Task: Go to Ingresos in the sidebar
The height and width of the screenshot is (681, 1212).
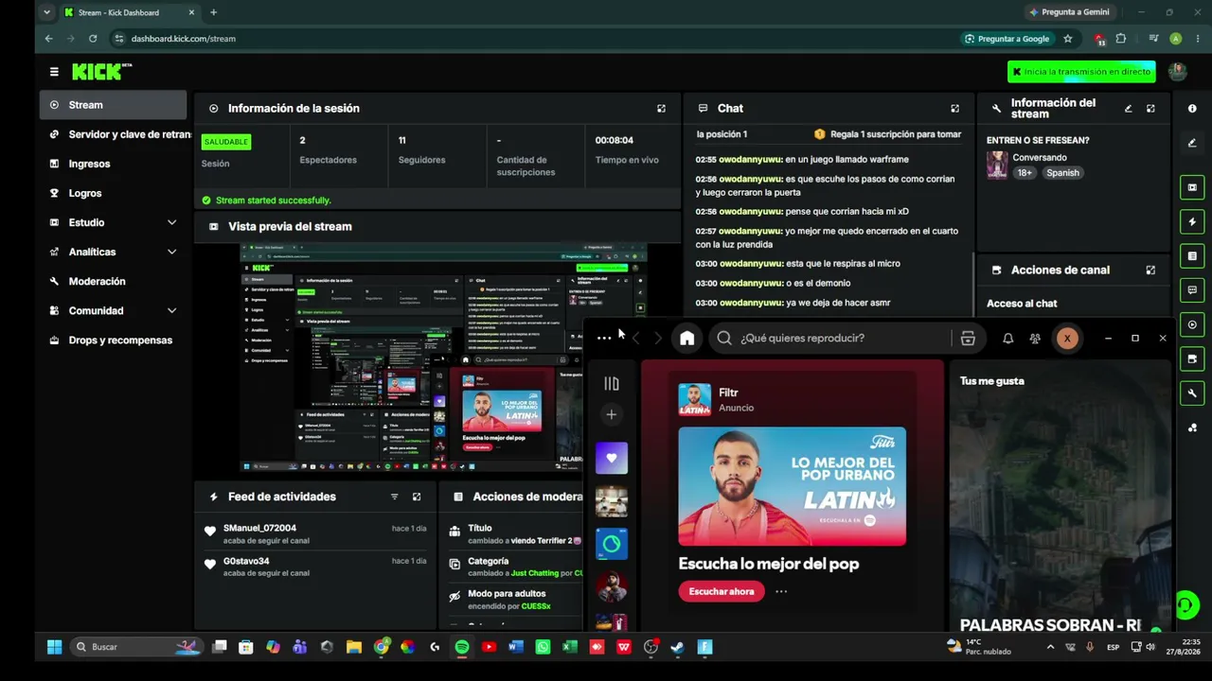Action: 113,164
